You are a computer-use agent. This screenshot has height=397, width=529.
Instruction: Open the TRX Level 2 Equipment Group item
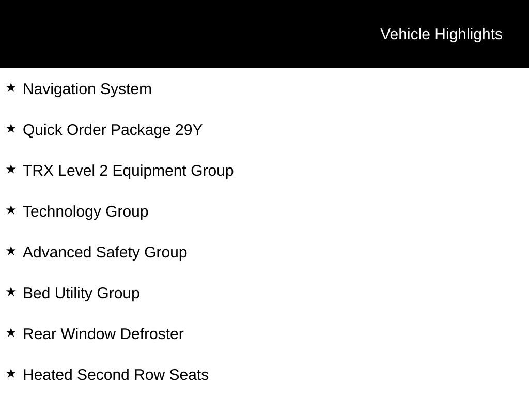128,171
